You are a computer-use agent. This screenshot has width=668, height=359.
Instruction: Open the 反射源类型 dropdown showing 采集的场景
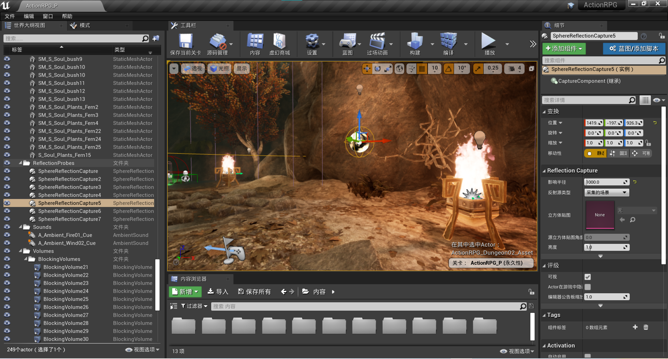point(606,192)
